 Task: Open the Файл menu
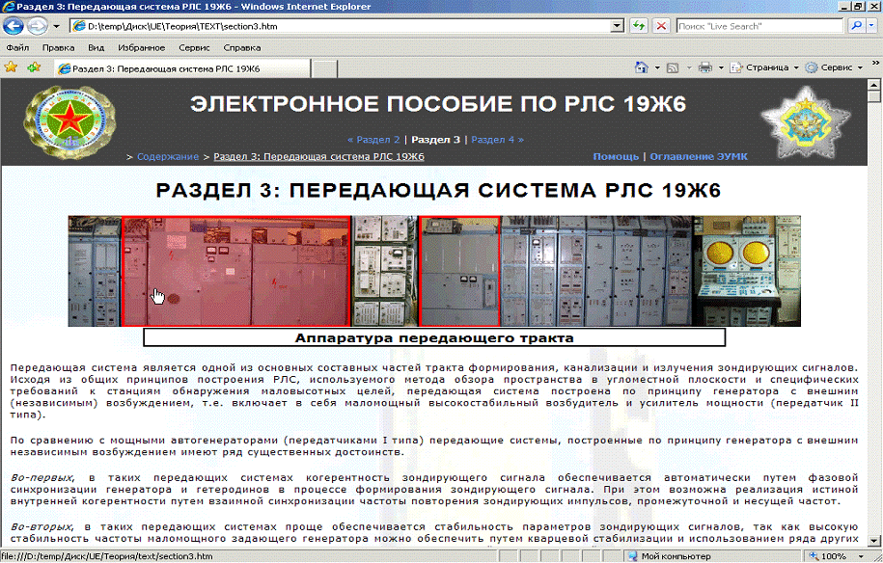17,46
